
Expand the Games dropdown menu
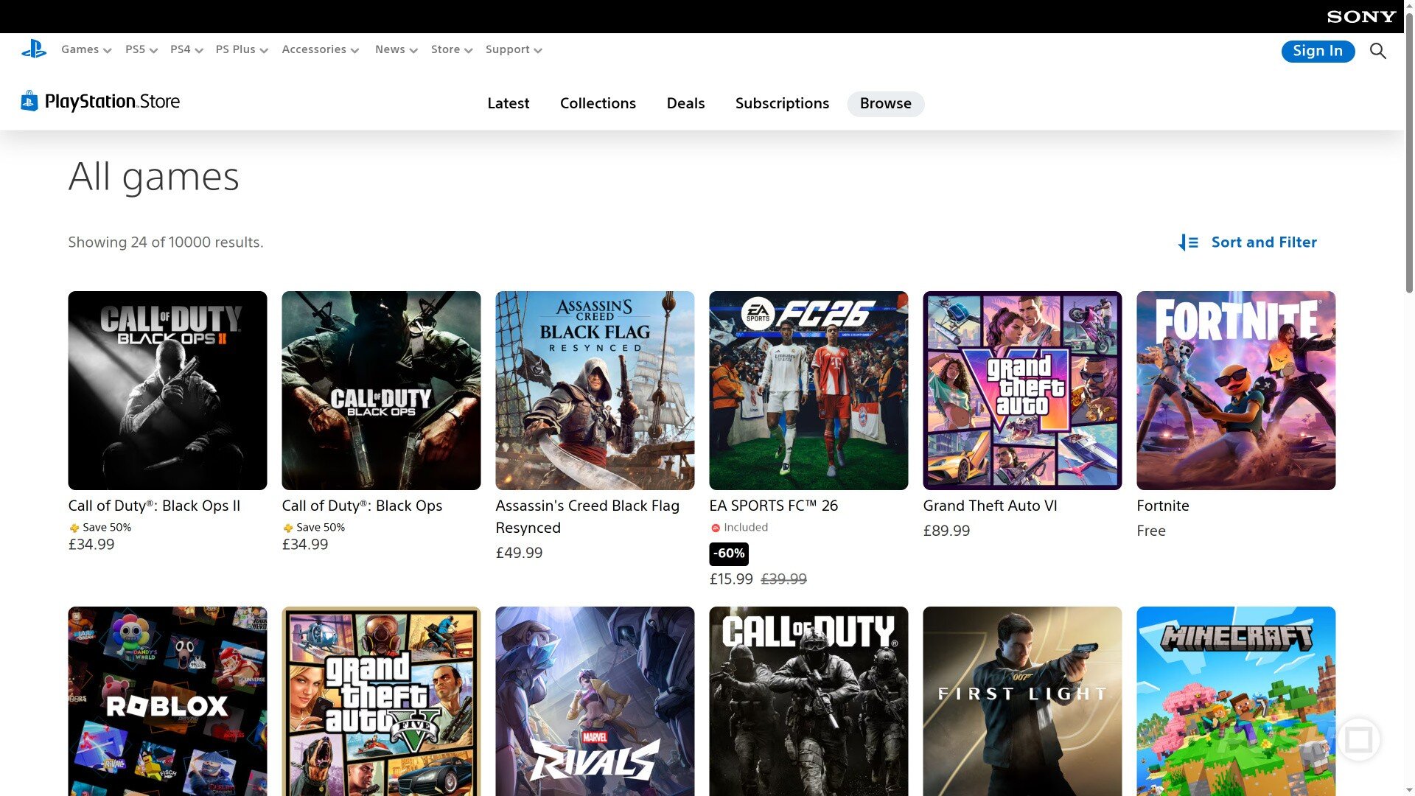coord(86,49)
